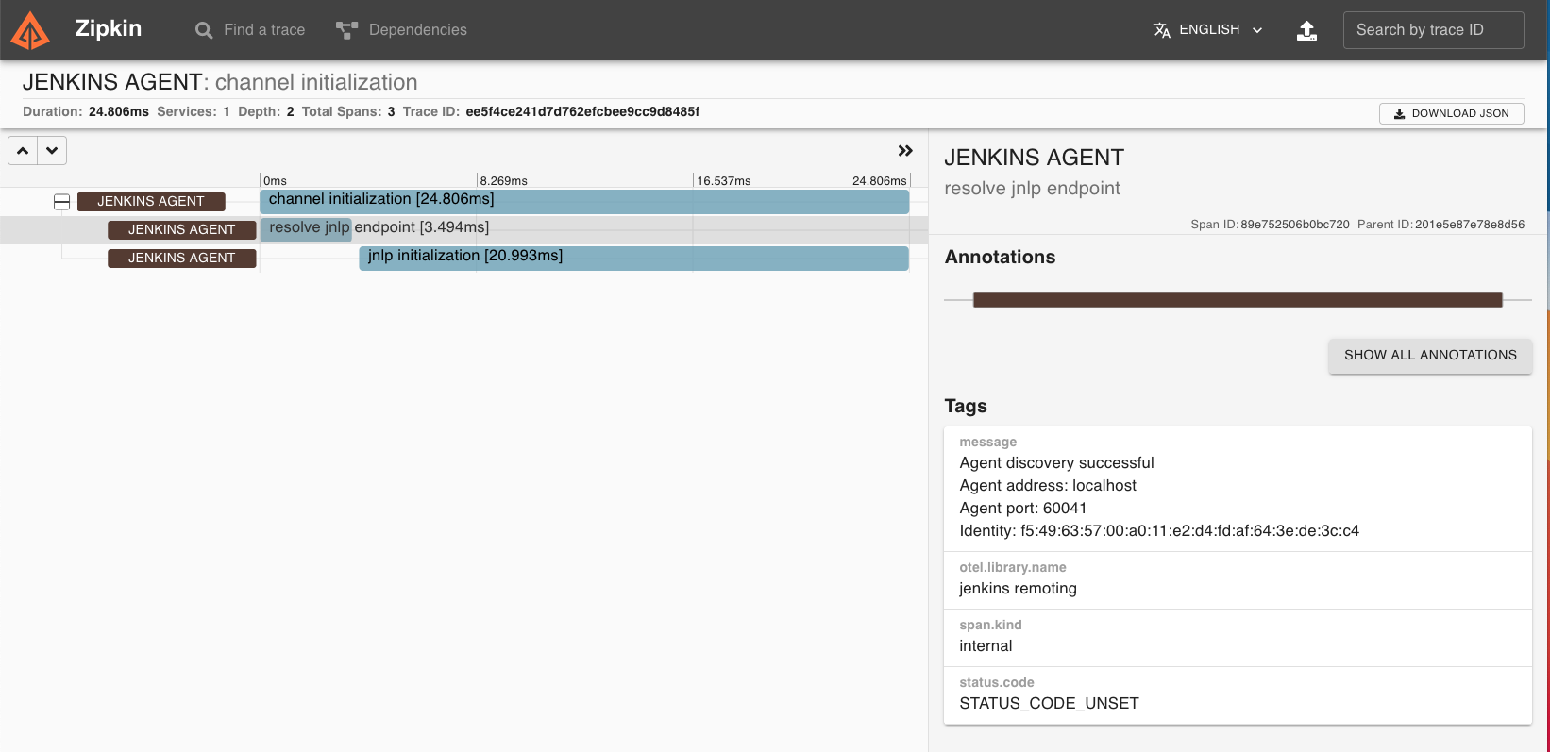Click the download icon in DOWNLOAD JSON
The height and width of the screenshot is (752, 1550).
pos(1399,113)
